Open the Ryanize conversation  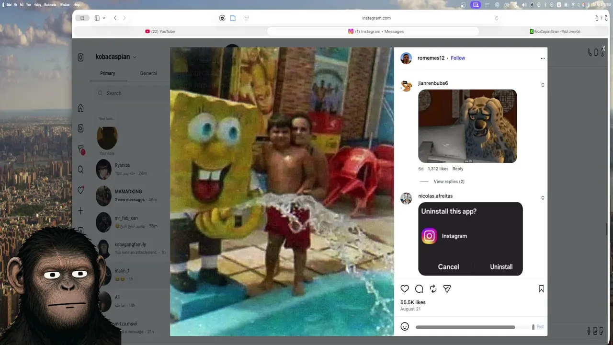point(129,169)
